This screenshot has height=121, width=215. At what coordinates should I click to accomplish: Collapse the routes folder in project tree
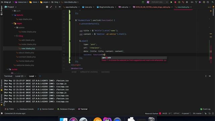7,70
